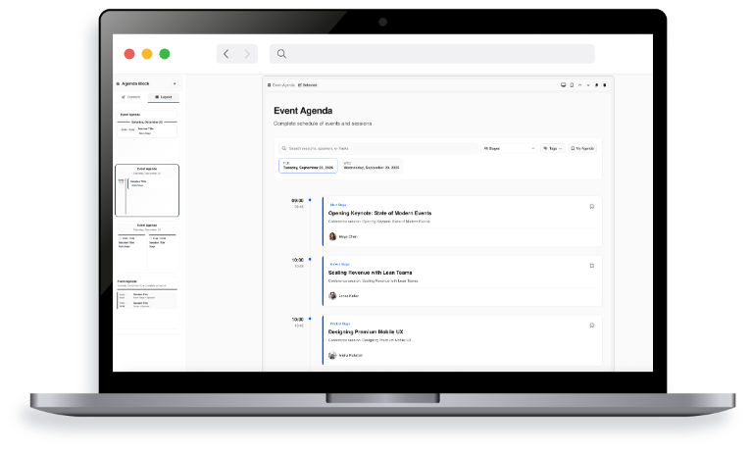Open the Scaling Revenue with Lean Teams title

coord(370,273)
